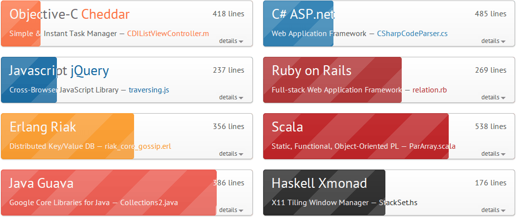Open ParArray.scala source link
Viewport: 516px width, 217px height.
pyautogui.click(x=432, y=146)
